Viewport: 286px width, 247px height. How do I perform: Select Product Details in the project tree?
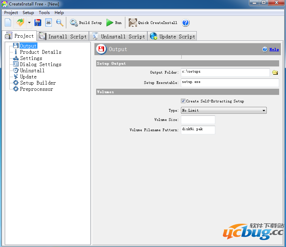coord(41,52)
